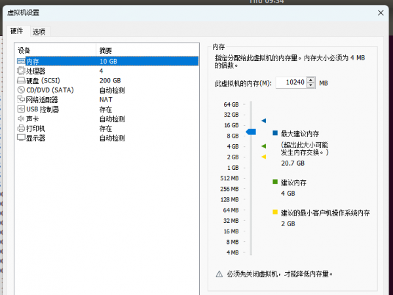This screenshot has width=393, height=295.
Task: Click the hard disk (SCSI) icon
Action: tap(21, 81)
